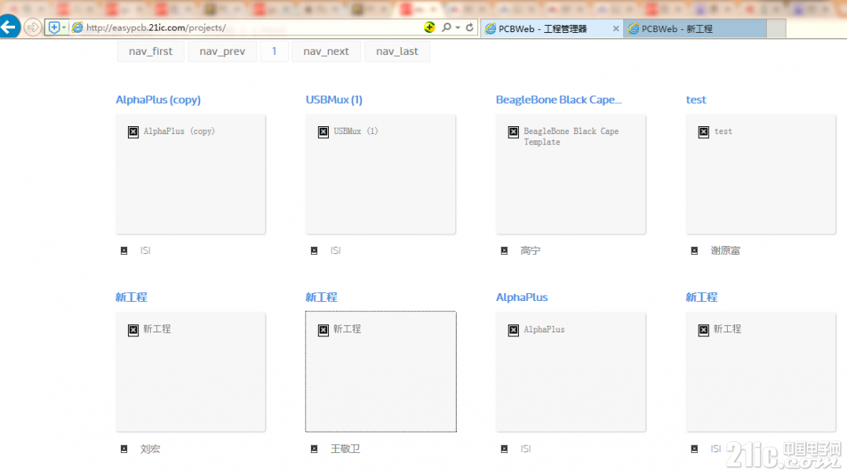Click the nav_first pagination button

coord(151,51)
